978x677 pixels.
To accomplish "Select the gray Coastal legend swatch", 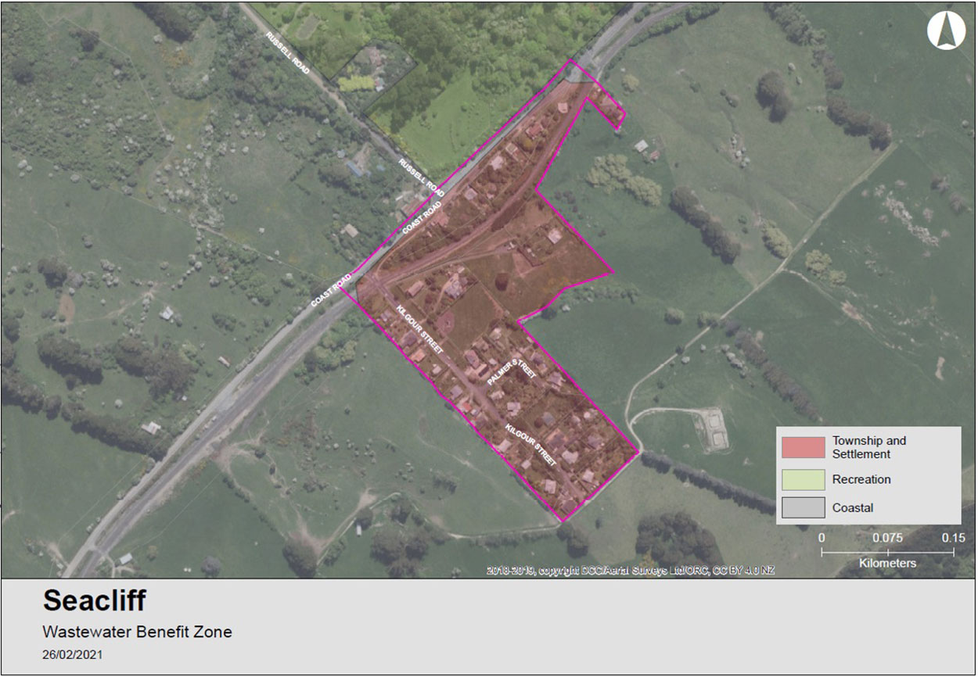I will point(802,507).
